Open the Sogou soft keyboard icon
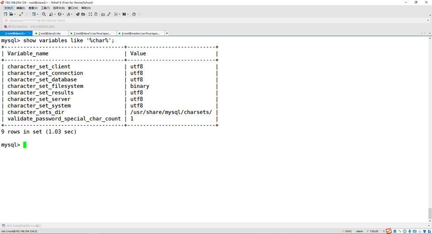Image resolution: width=432 pixels, height=234 pixels. coord(415,231)
